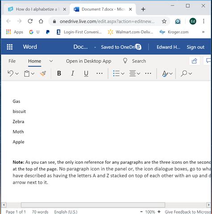Open the Comments icon
The width and height of the screenshot is (212, 214).
click(208, 61)
